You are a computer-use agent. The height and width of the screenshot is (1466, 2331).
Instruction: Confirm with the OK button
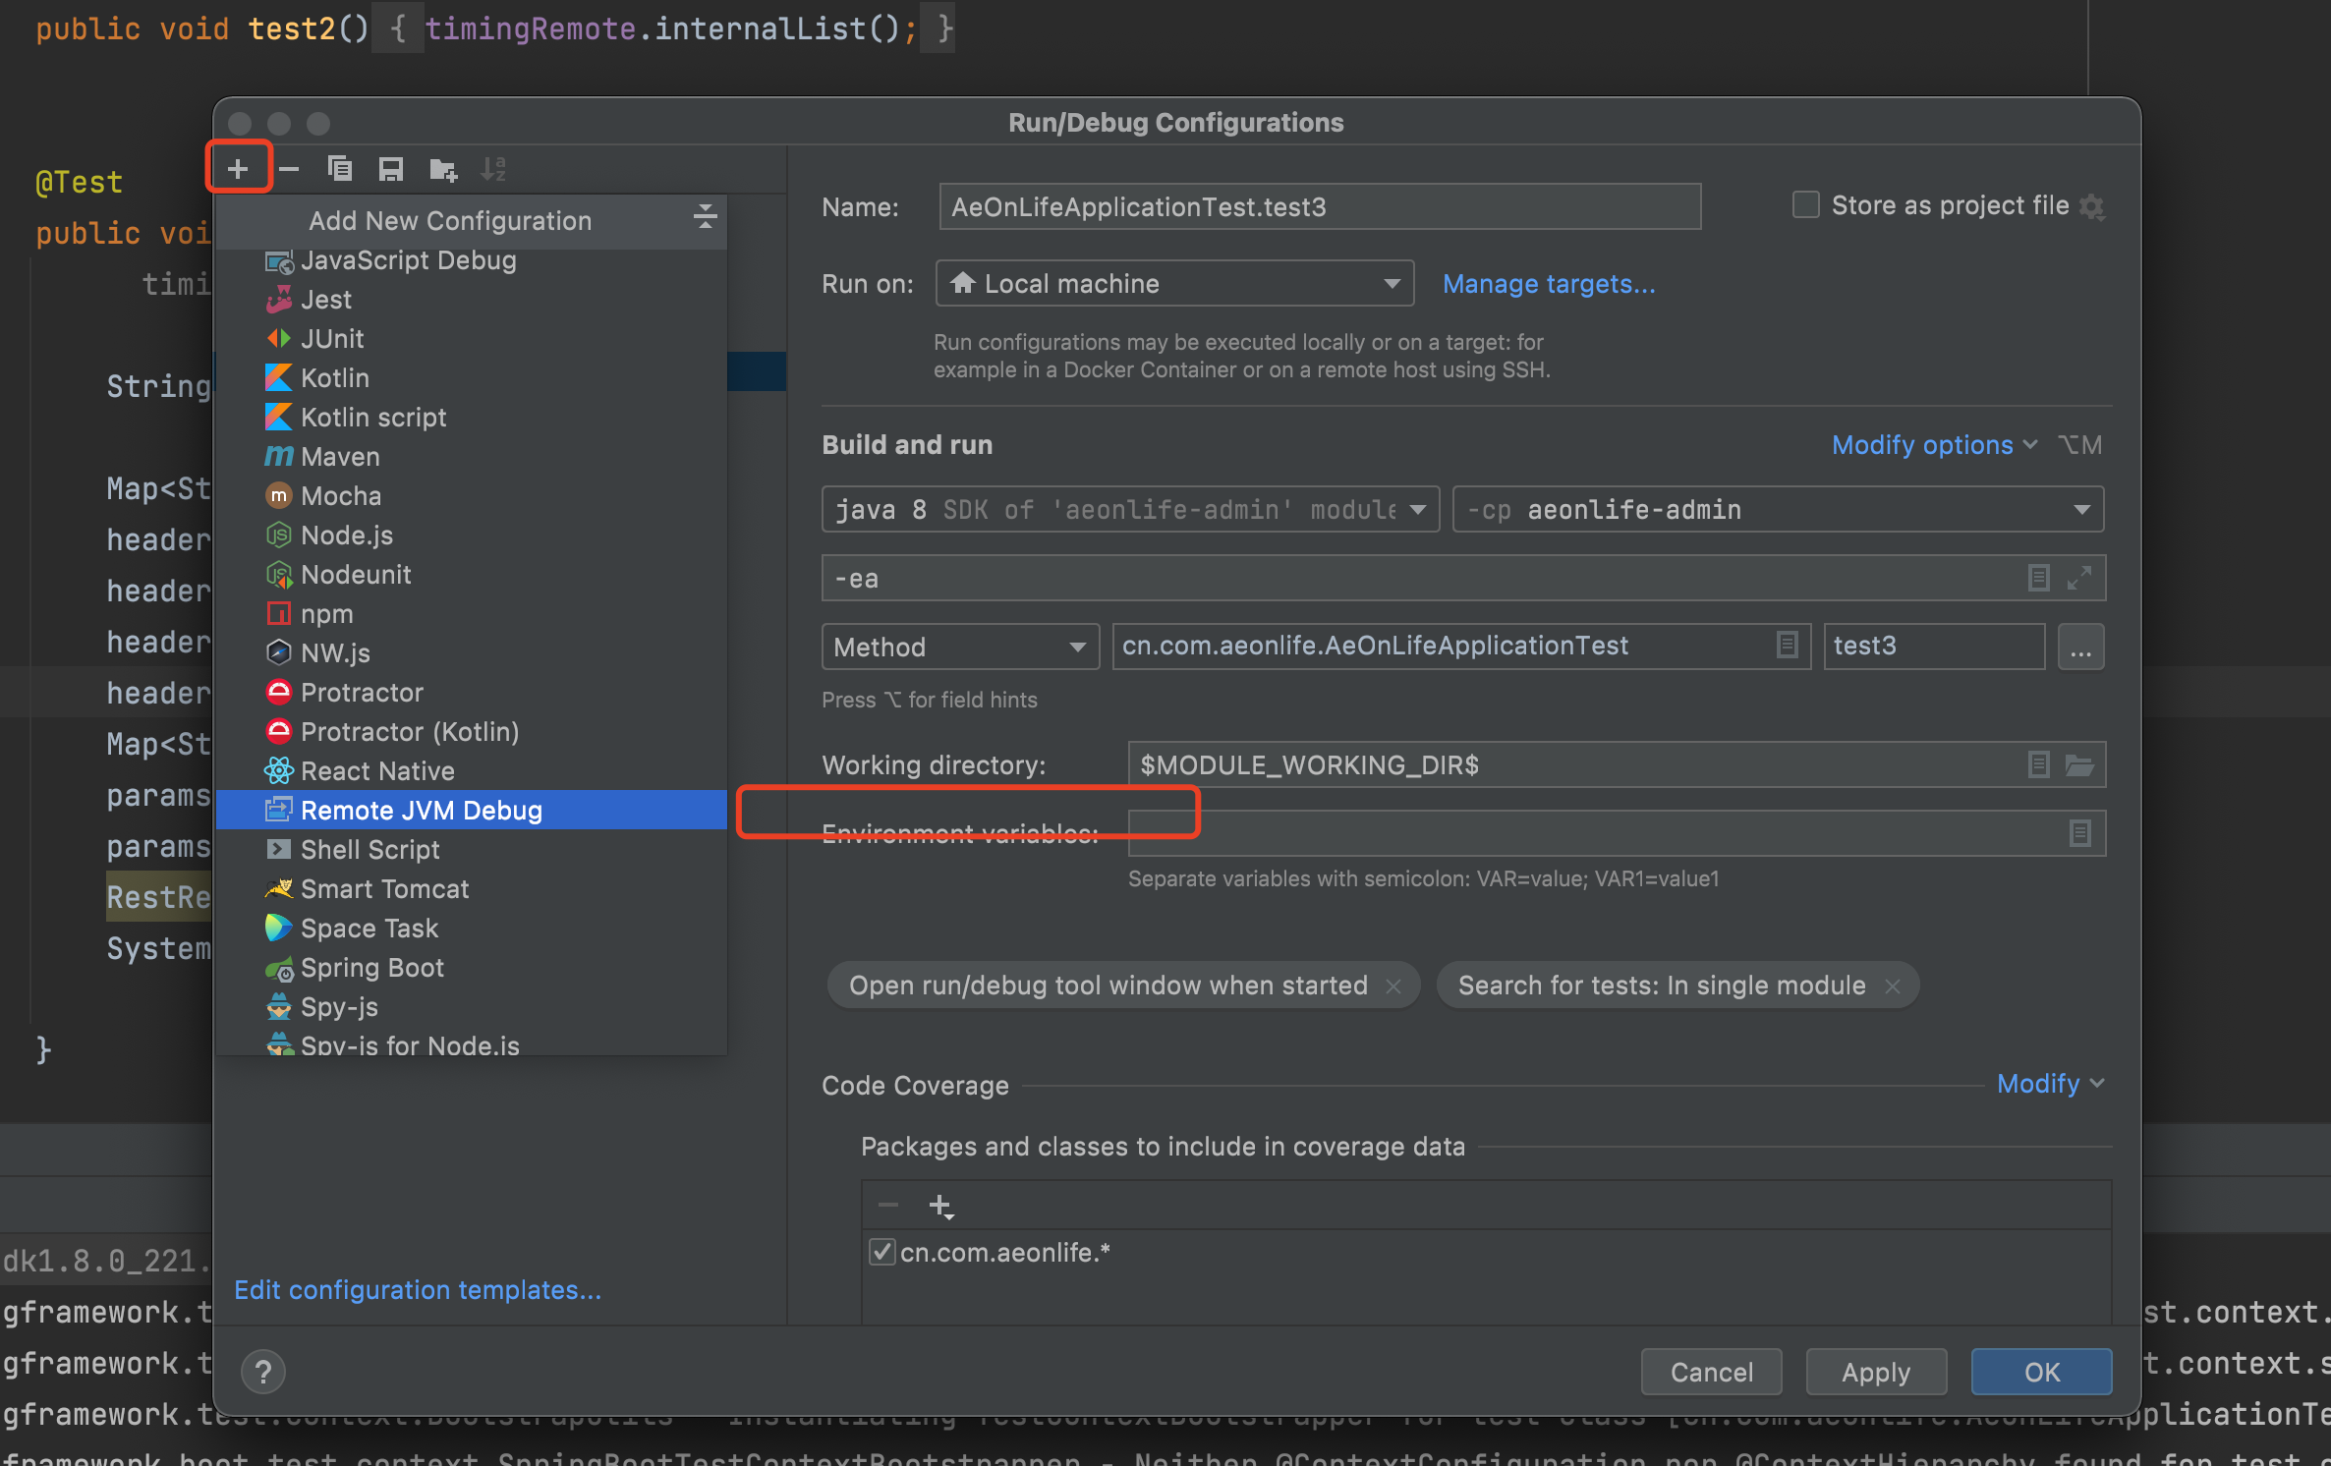(2041, 1372)
